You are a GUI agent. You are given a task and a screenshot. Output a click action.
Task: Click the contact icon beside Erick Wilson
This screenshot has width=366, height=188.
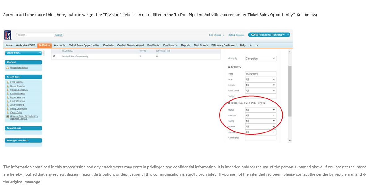tap(7, 82)
